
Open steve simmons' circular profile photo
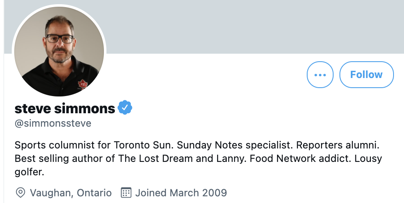(59, 51)
